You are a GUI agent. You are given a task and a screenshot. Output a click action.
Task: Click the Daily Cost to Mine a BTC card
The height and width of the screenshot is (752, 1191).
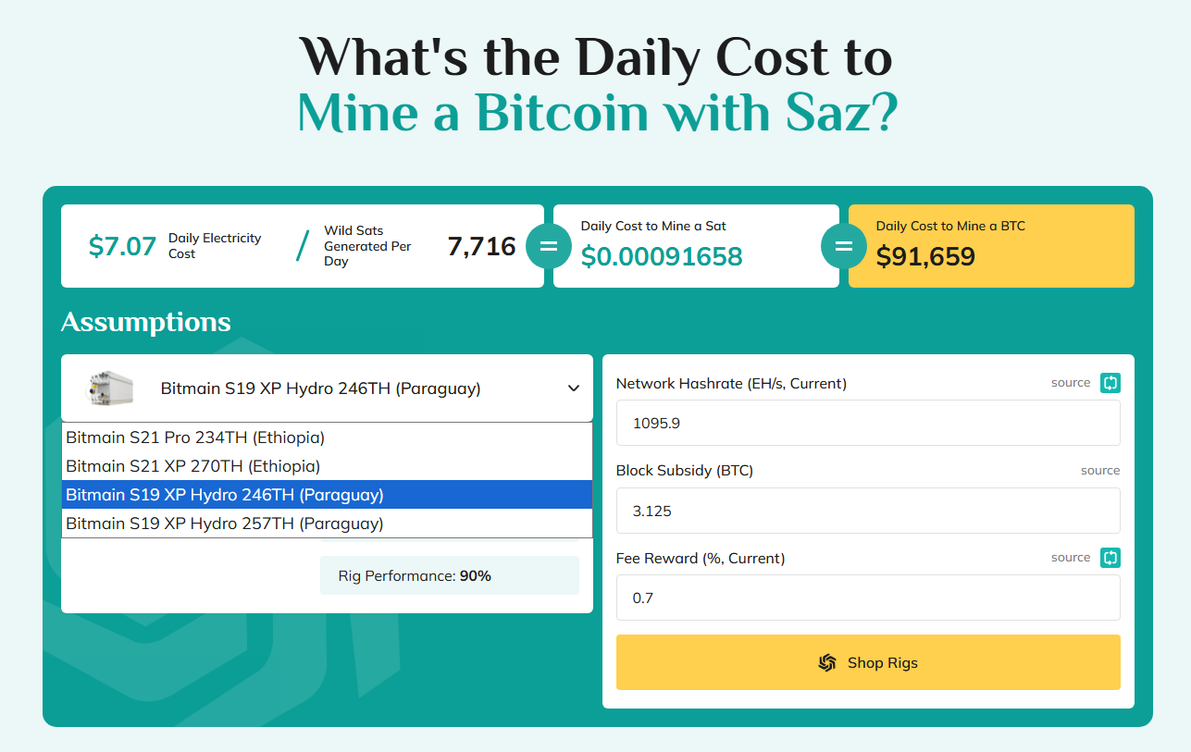[991, 246]
